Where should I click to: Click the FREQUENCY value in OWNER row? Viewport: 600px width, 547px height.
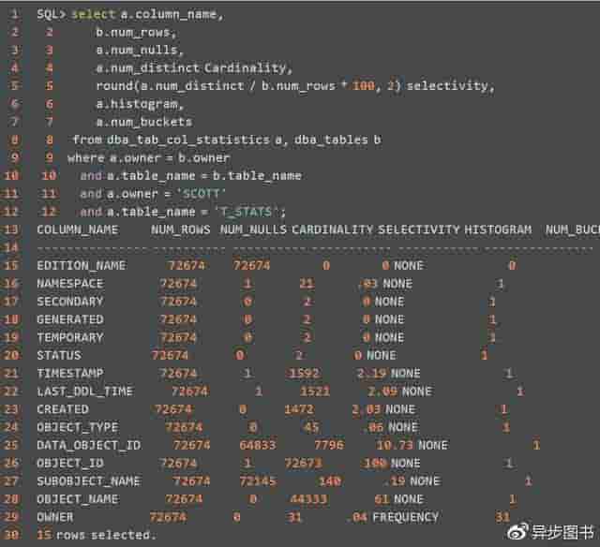coord(405,517)
